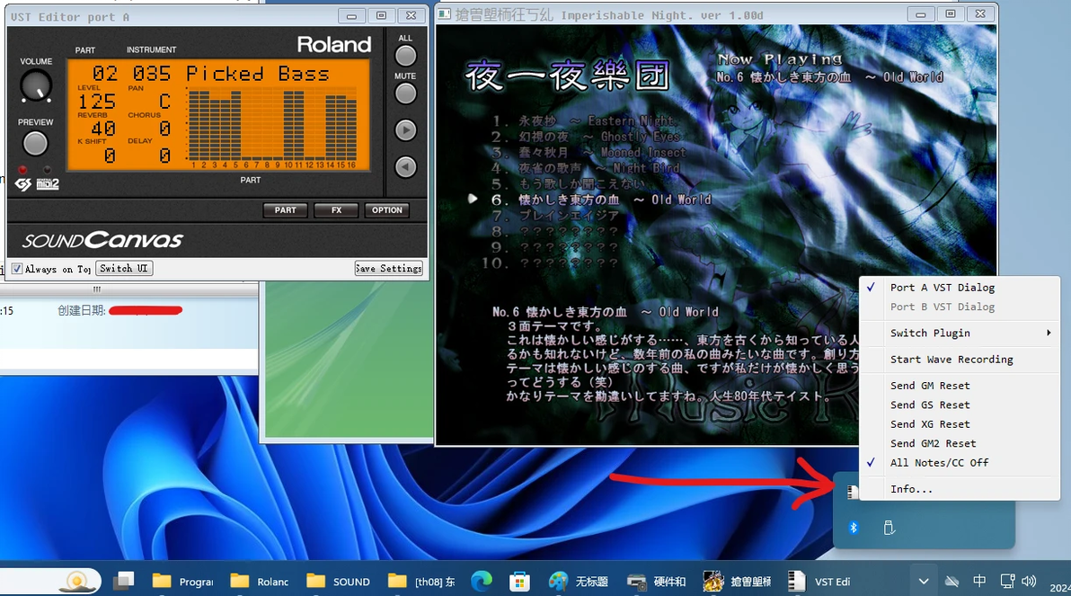
Task: Expand the Switch Plugin submenu
Action: point(960,333)
